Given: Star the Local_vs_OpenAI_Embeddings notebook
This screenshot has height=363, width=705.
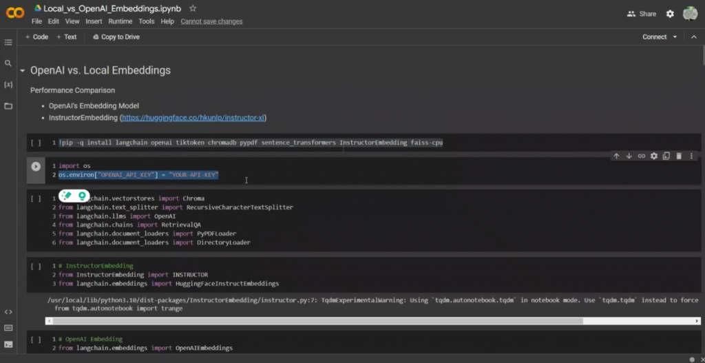Looking at the screenshot, I should (x=193, y=8).
